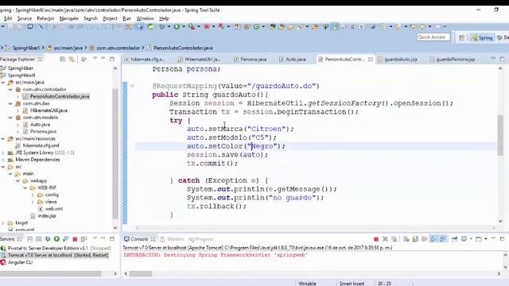
Task: Expand the Maven Dependencies node
Action: pos(3,160)
